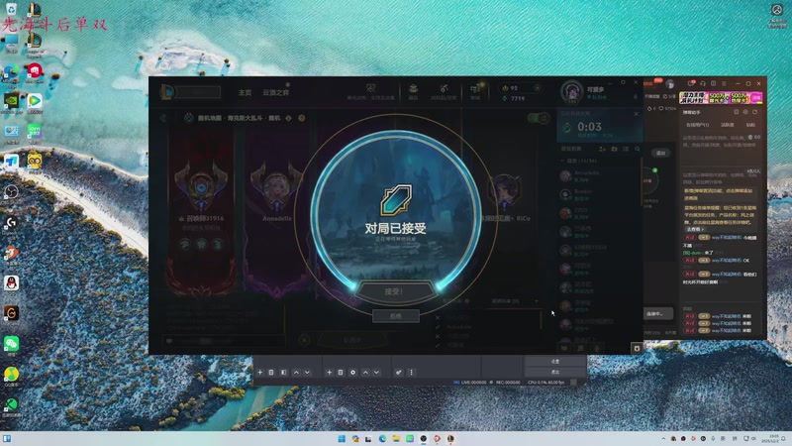Click the player profile avatar icon
The width and height of the screenshot is (792, 446).
click(x=571, y=91)
